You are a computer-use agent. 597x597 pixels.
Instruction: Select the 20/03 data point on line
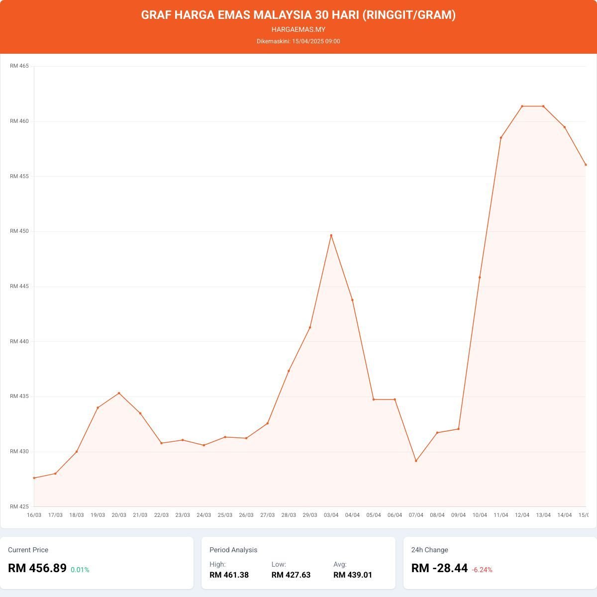(119, 393)
